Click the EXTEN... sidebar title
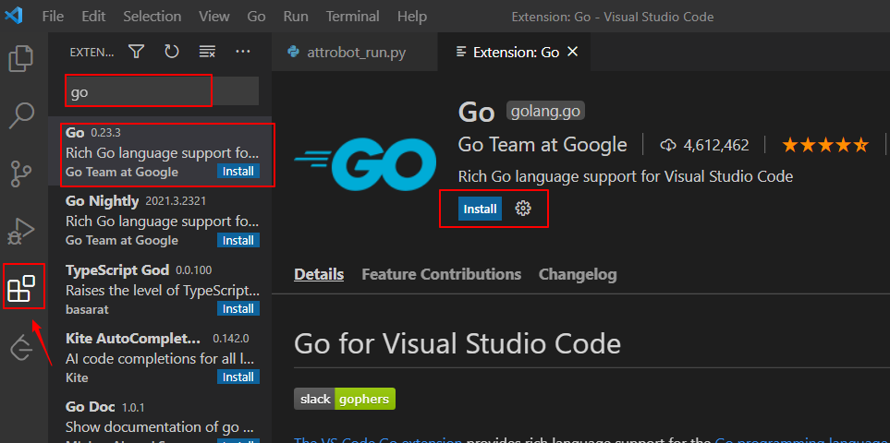890x443 pixels. [91, 52]
